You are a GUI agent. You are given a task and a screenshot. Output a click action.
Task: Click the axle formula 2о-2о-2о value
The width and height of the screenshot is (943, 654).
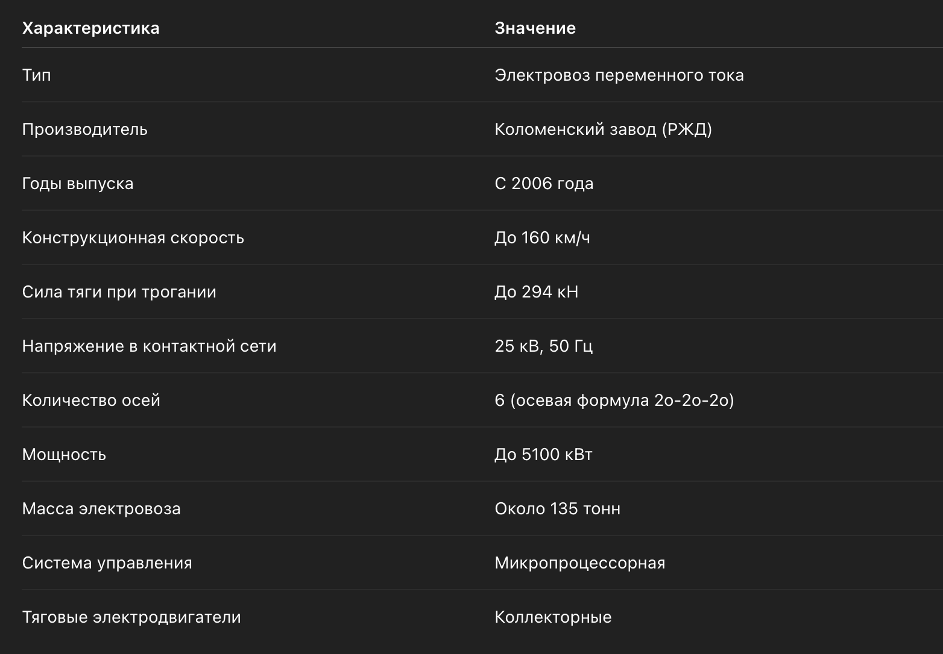click(x=614, y=400)
